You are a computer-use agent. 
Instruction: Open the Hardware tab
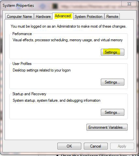43,17
